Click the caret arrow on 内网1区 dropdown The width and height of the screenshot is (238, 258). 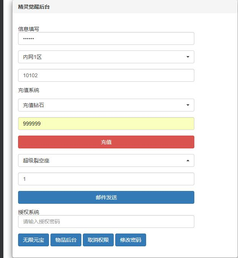click(188, 57)
